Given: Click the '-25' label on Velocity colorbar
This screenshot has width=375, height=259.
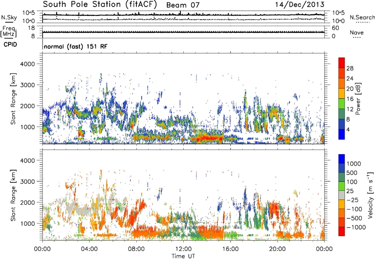Looking at the screenshot, I should pyautogui.click(x=352, y=200).
